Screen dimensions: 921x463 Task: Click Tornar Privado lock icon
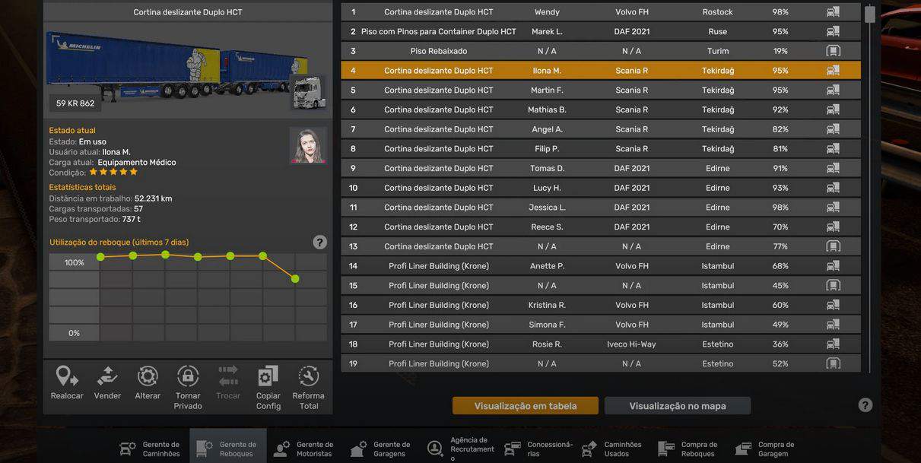coord(188,376)
